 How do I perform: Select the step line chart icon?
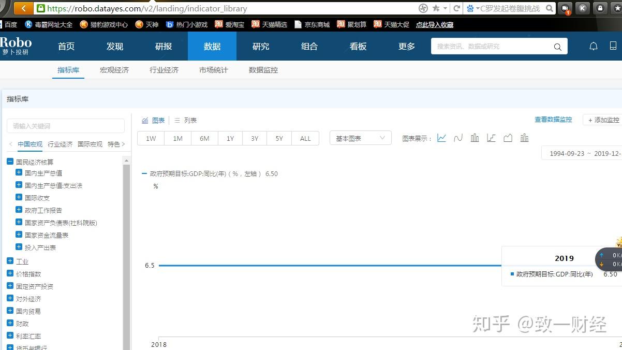click(x=491, y=138)
